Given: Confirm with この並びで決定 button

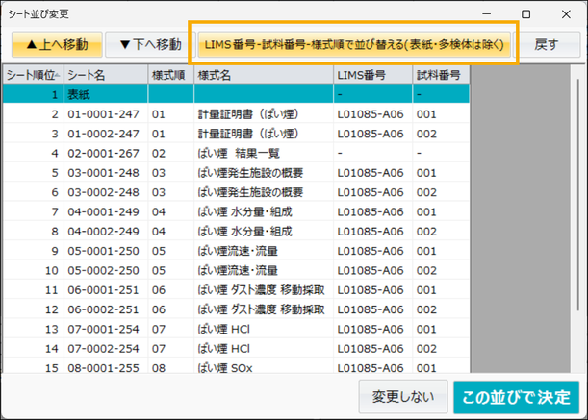Looking at the screenshot, I should [517, 397].
